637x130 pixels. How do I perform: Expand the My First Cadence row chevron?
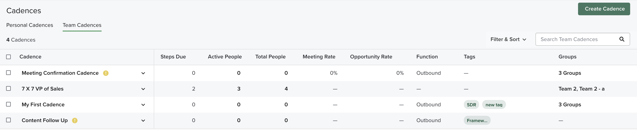(143, 105)
